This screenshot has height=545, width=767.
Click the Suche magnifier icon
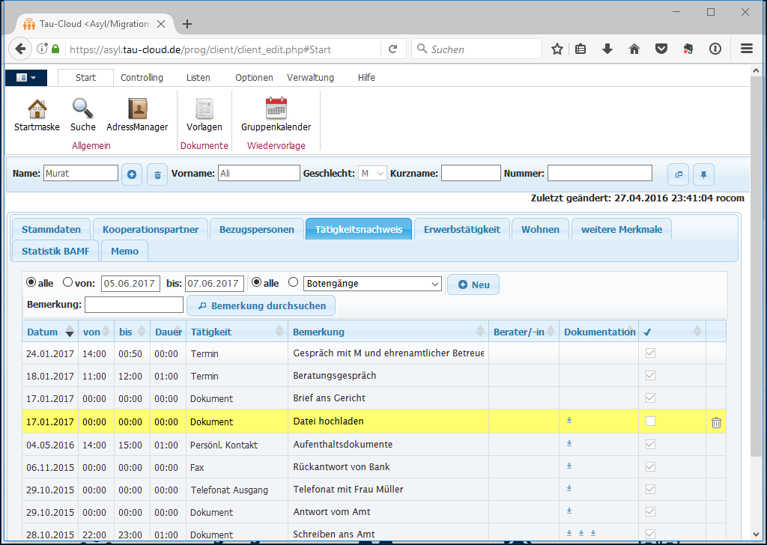(x=83, y=109)
